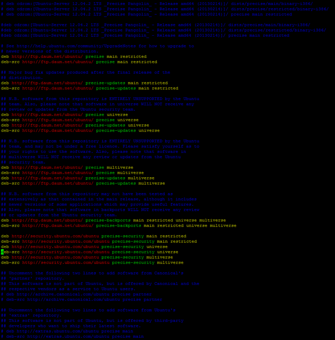Select the "deb-src ... precise-updates multiverse" line
The height and width of the screenshot is (340, 335).
point(83,184)
